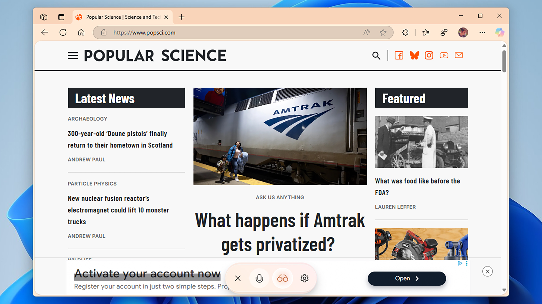Click the site search magnifier icon
The height and width of the screenshot is (304, 542).
[376, 56]
